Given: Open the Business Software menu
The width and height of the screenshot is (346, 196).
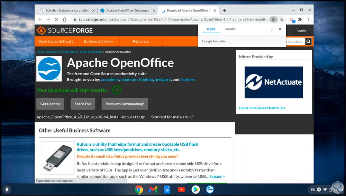Looking at the screenshot, I should tap(98, 41).
